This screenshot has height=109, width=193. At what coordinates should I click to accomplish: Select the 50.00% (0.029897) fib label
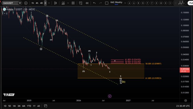[x=153, y=64]
